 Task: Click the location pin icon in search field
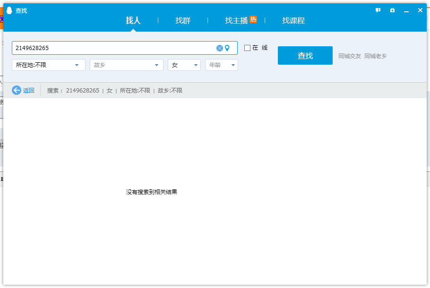click(227, 48)
